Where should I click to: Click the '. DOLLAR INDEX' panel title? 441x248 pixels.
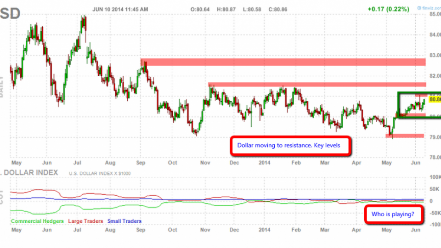click(x=29, y=173)
